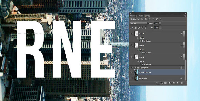
Task: Open the Opacity slider arrow
Action: (x=160, y=24)
